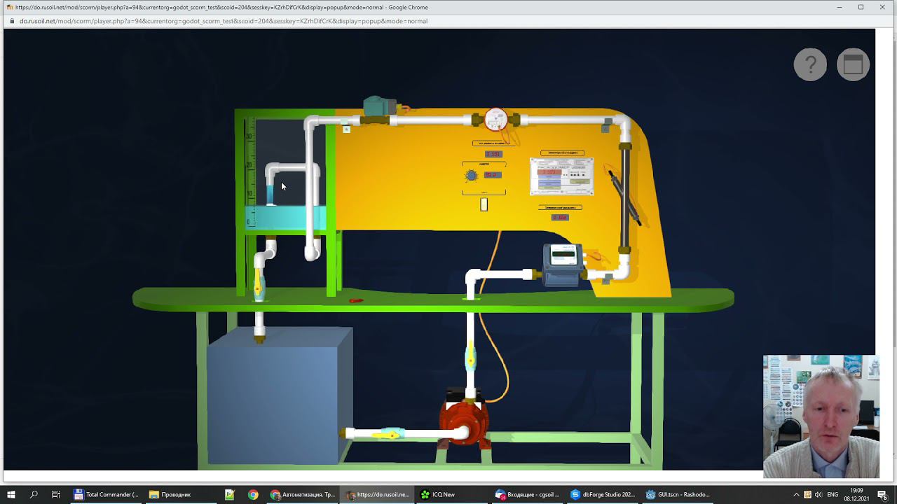Click the webcam video thumbnail
Screen dimensions: 897x504
point(821,416)
